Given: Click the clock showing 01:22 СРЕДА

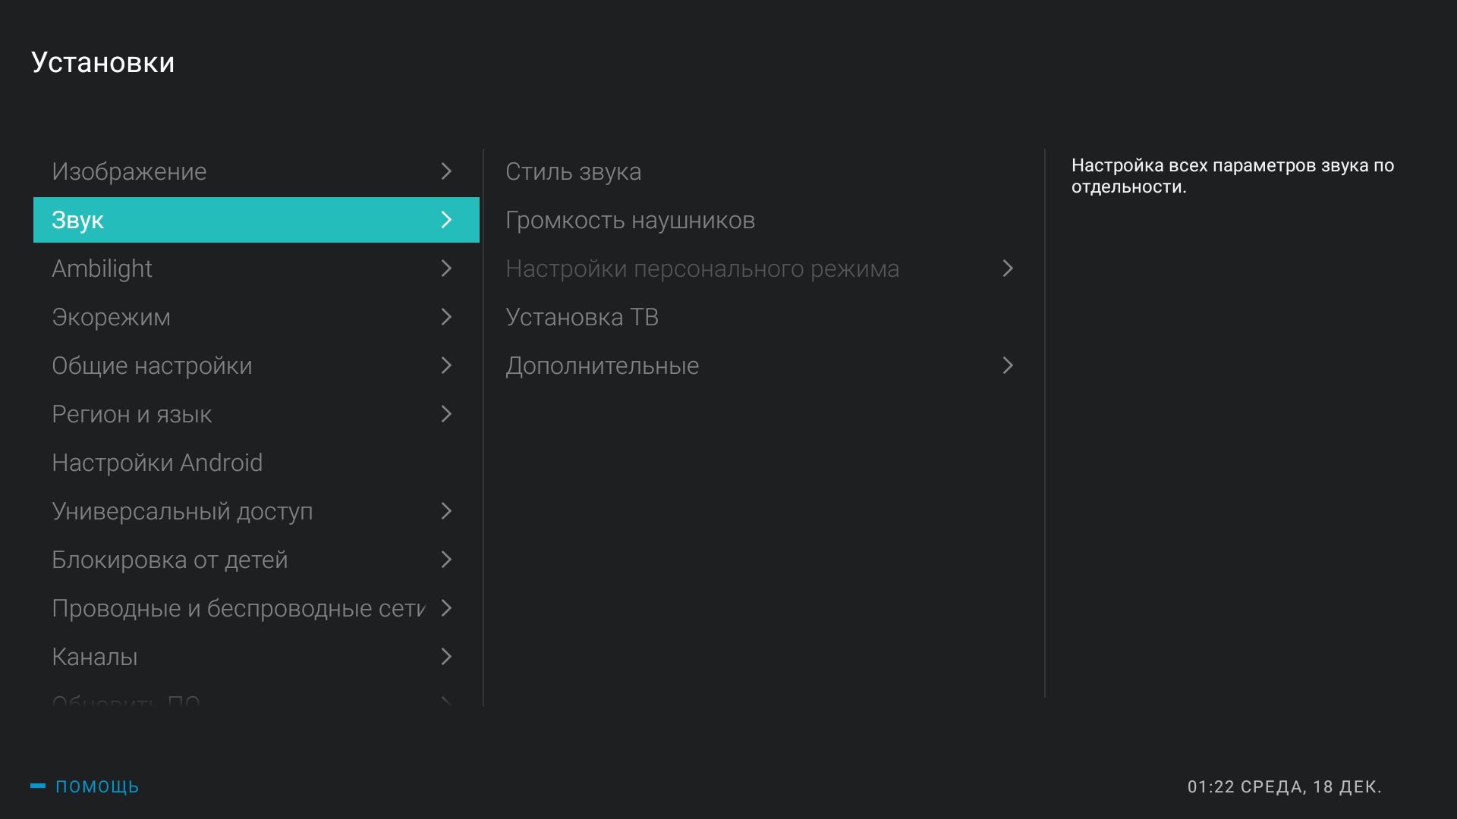Looking at the screenshot, I should tap(1284, 787).
